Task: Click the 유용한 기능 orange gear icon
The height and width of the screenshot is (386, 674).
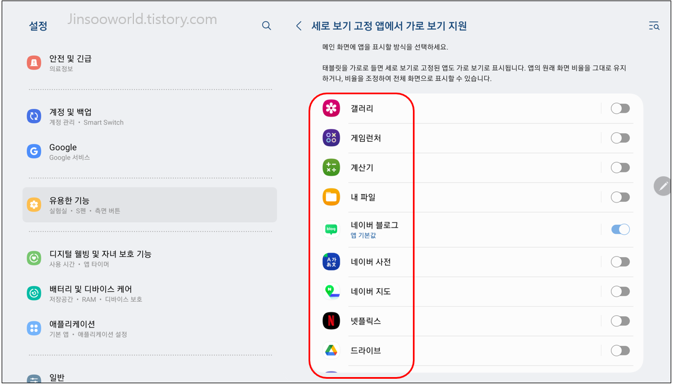Action: tap(34, 205)
